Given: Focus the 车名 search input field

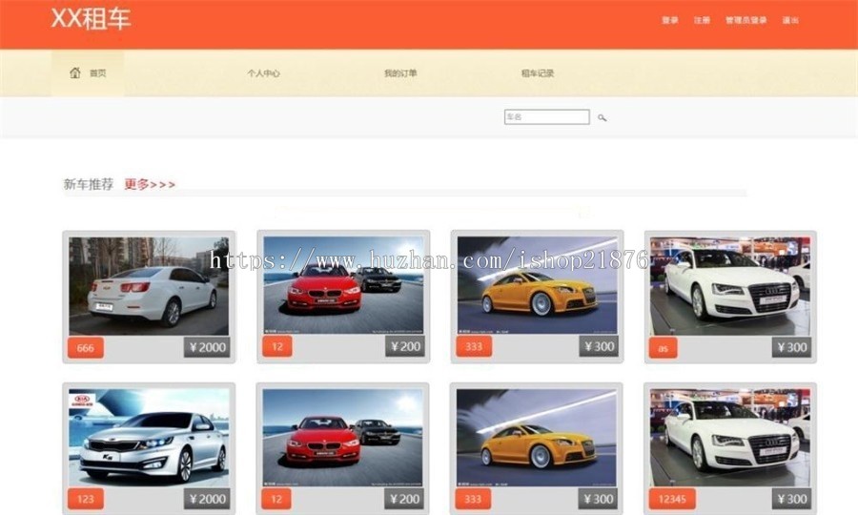Looking at the screenshot, I should (x=546, y=117).
